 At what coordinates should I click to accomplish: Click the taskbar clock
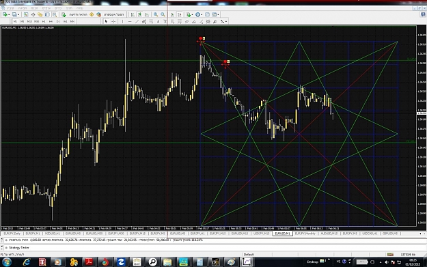(413, 262)
